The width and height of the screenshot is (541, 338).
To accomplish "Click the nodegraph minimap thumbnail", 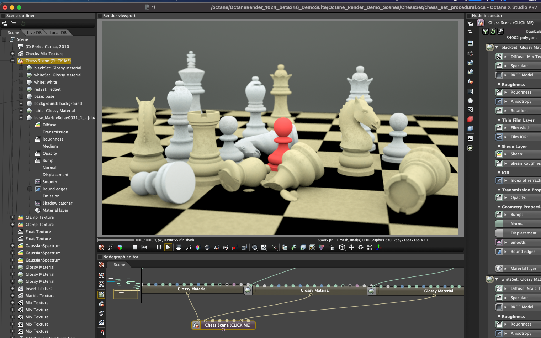I will click(124, 286).
